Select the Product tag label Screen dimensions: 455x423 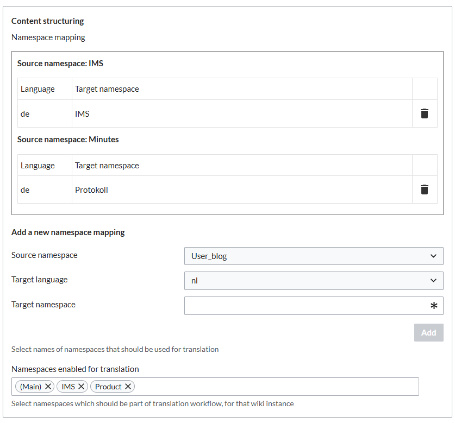pos(108,387)
